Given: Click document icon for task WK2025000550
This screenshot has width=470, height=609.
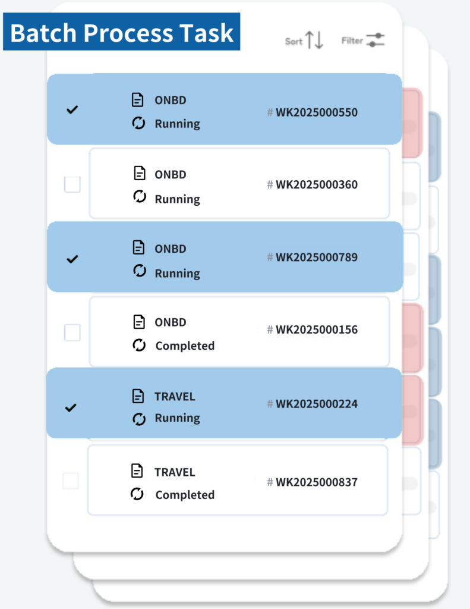Looking at the screenshot, I should click(x=138, y=100).
